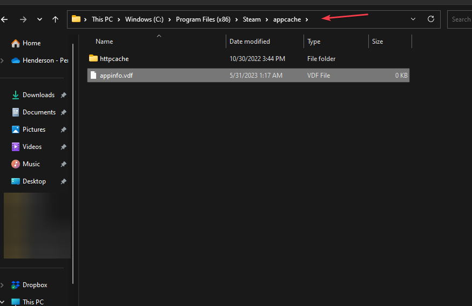Click the VDF File type cell
This screenshot has height=306, width=472.
click(x=319, y=76)
